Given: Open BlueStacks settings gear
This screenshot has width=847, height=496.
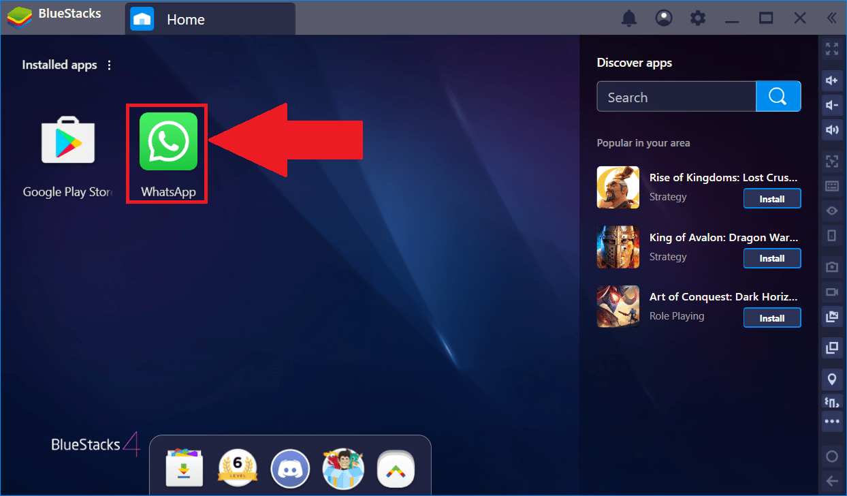Looking at the screenshot, I should [x=698, y=18].
